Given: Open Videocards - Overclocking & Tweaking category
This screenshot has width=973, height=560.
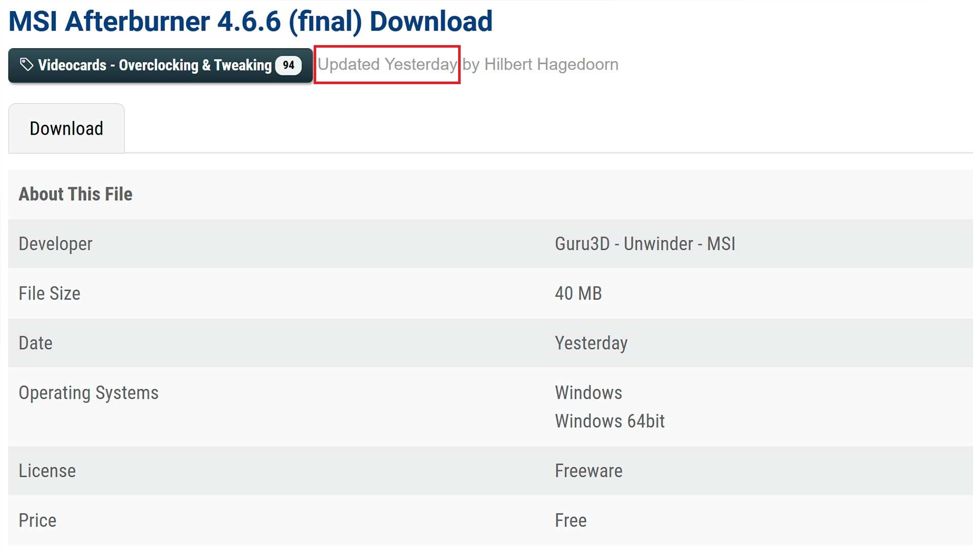Looking at the screenshot, I should [x=155, y=65].
